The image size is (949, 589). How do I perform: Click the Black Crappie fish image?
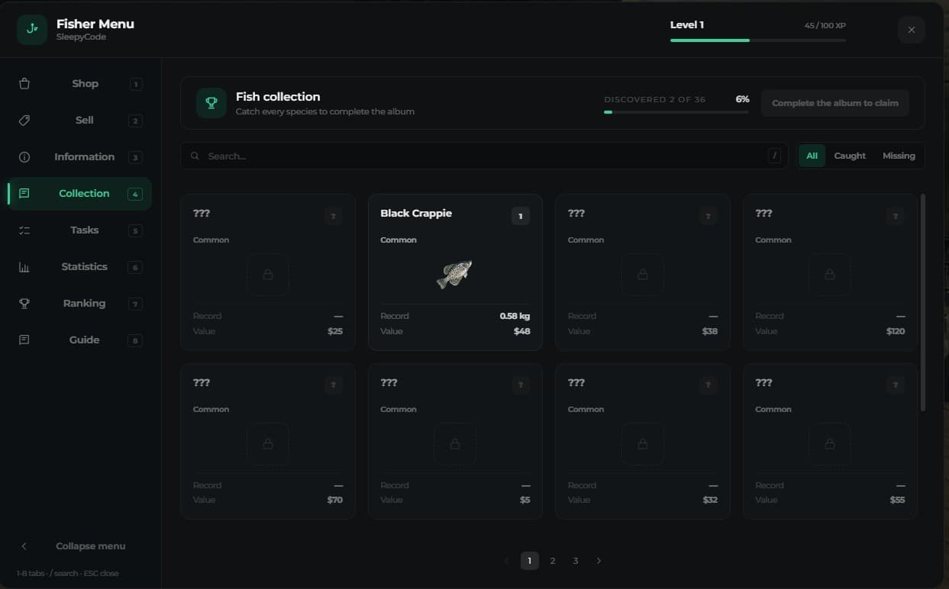click(454, 275)
